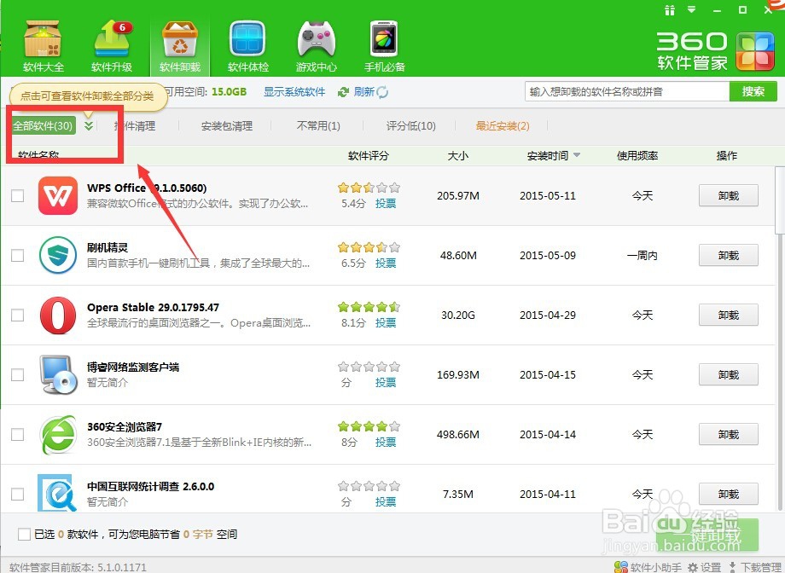Viewport: 785px width, 573px height.
Task: Click the 软件评分 column header
Action: (369, 156)
